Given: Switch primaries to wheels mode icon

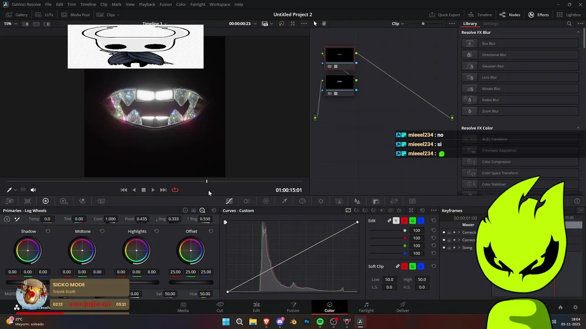Looking at the screenshot, I should pyautogui.click(x=185, y=211).
